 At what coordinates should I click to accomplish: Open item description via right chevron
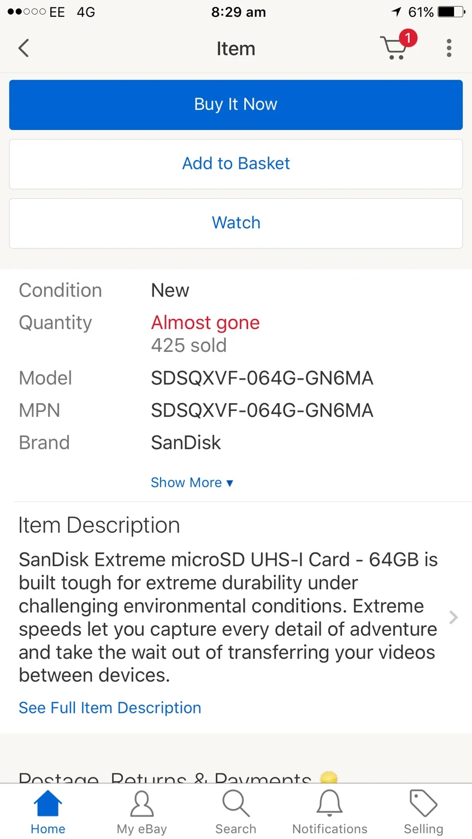(453, 617)
